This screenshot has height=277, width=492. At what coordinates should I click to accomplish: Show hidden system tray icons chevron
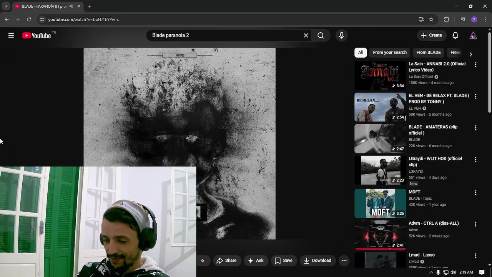[x=430, y=272]
